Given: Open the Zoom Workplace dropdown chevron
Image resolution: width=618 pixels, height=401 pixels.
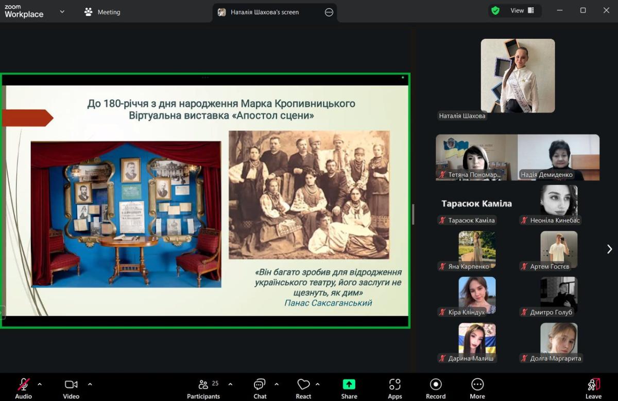Looking at the screenshot, I should pyautogui.click(x=62, y=11).
